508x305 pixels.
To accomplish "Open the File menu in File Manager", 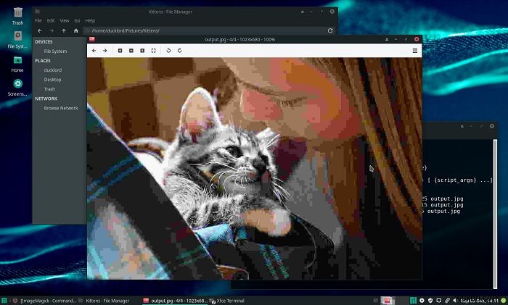I will tap(38, 21).
